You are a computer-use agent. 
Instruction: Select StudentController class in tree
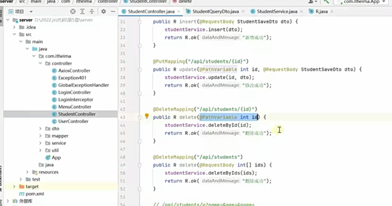pyautogui.click(x=77, y=114)
